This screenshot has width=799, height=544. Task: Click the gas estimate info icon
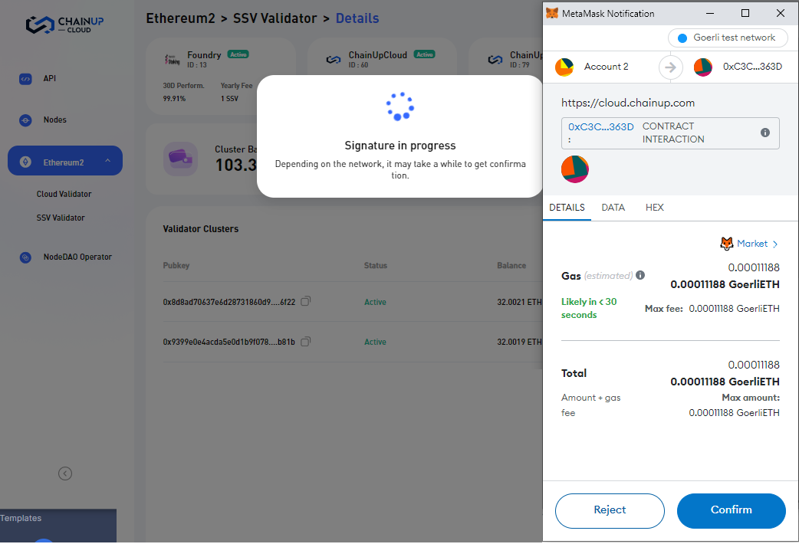(640, 276)
